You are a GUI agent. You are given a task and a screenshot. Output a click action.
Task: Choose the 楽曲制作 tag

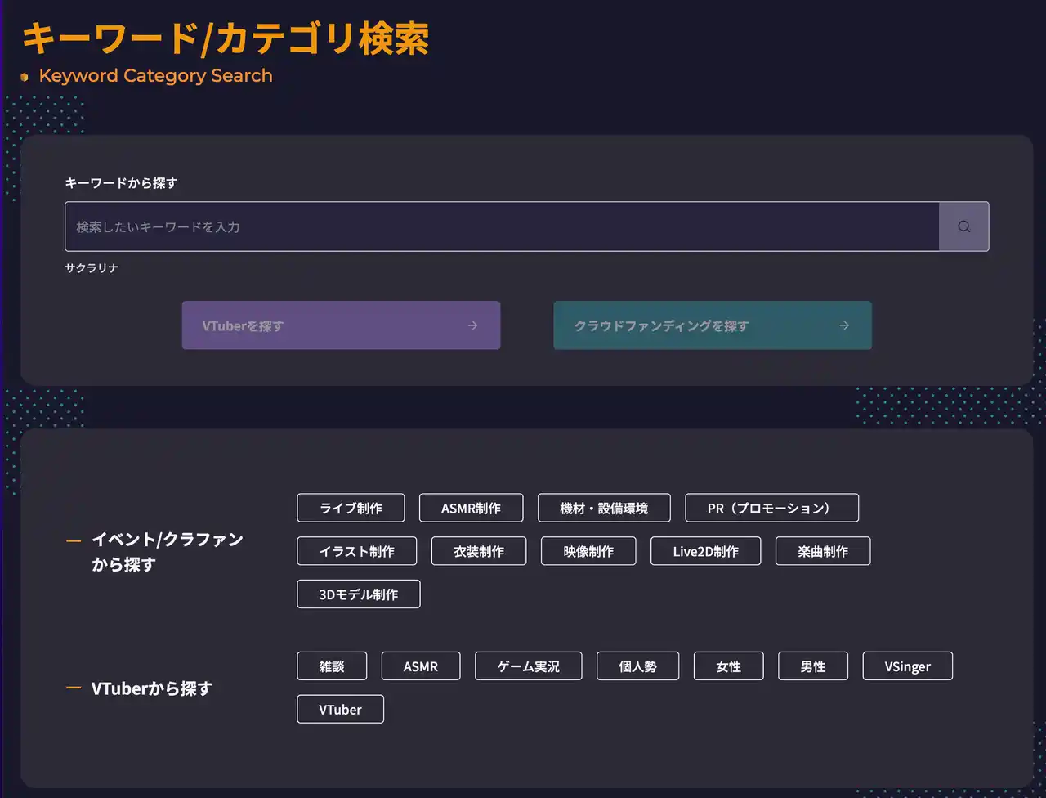coord(823,551)
